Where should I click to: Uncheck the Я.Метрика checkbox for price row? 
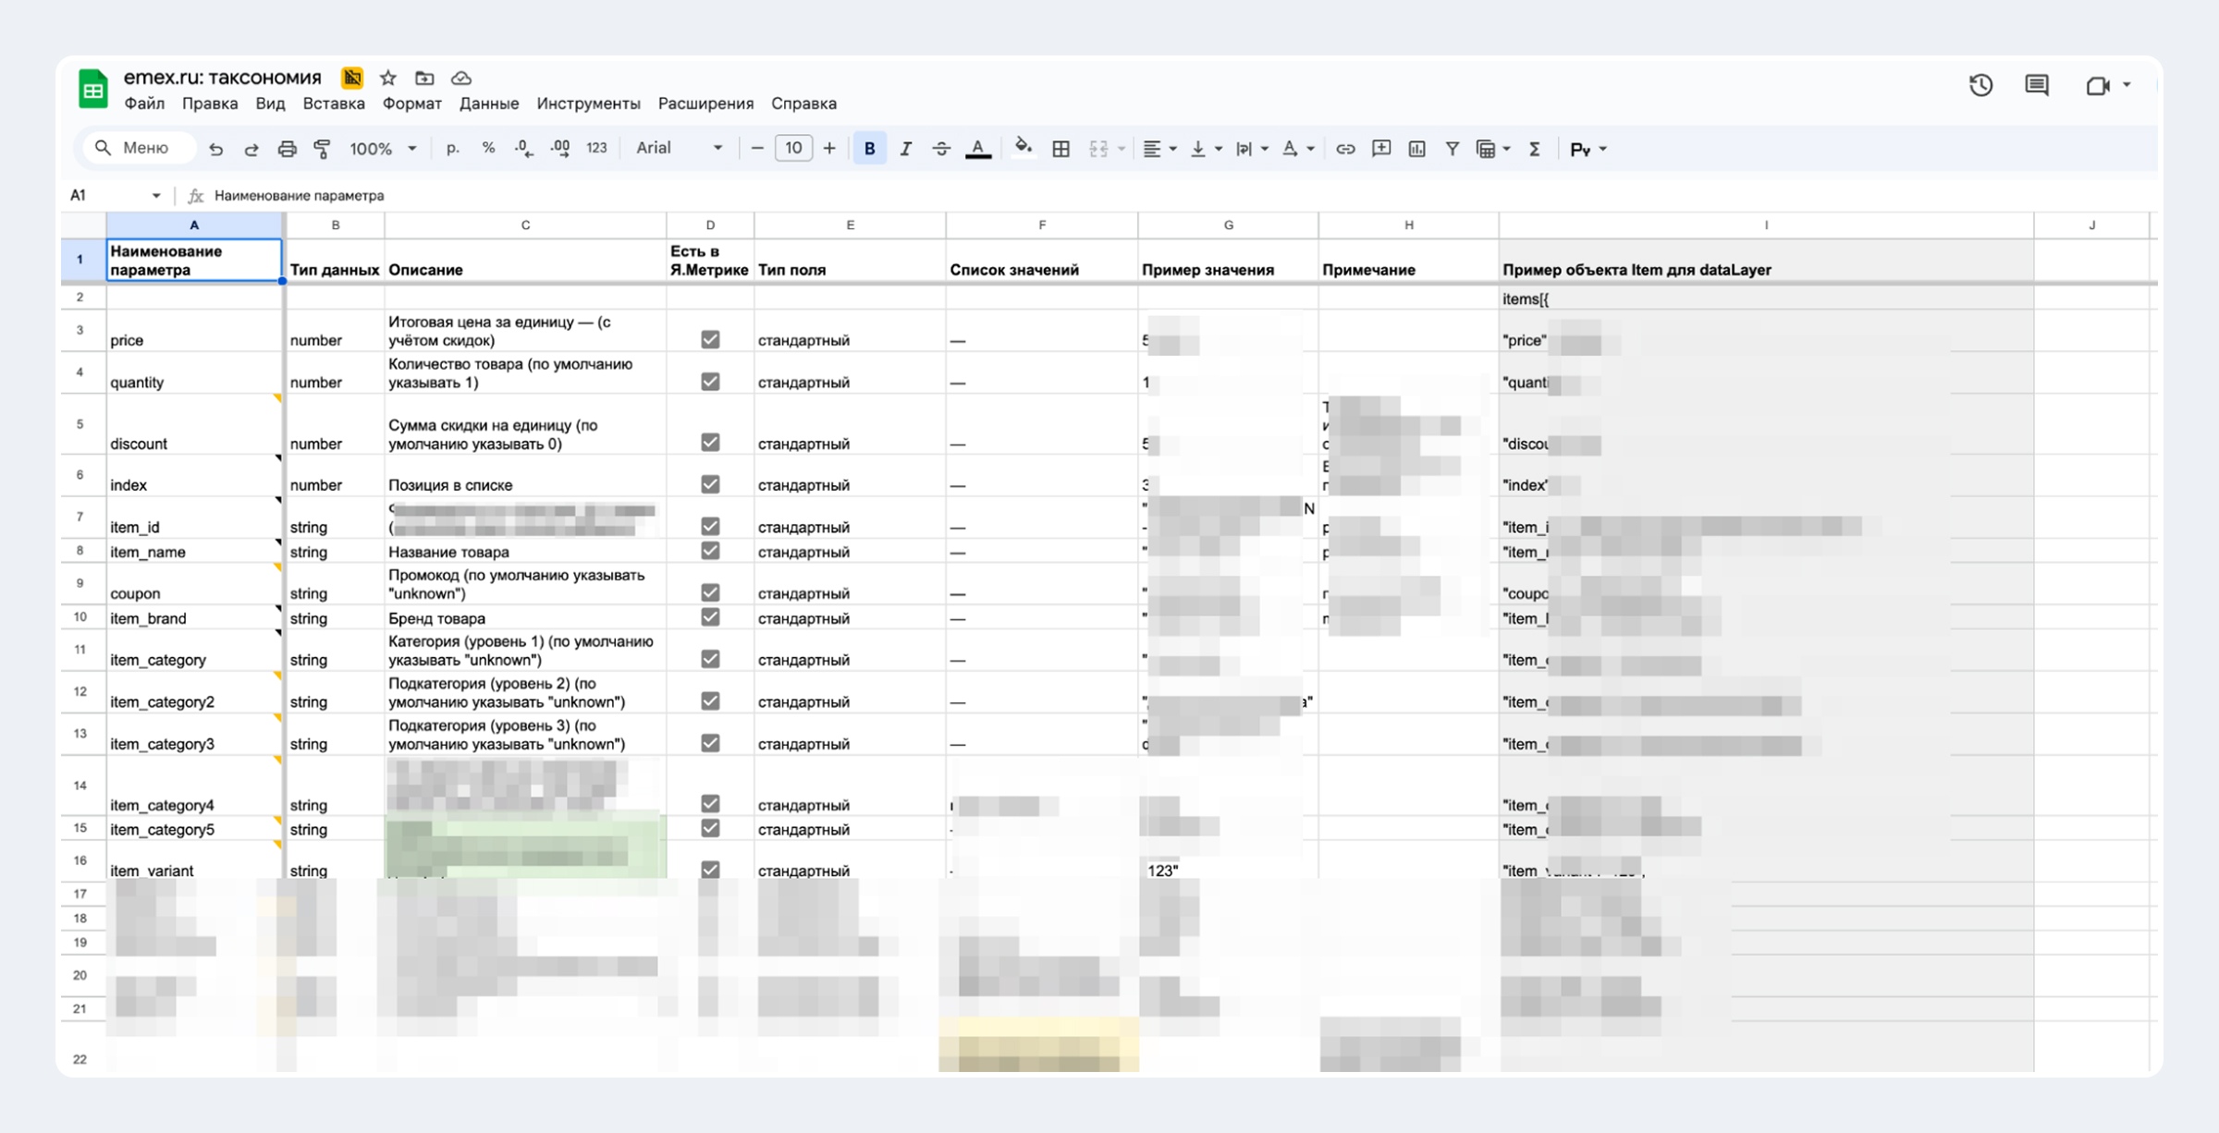click(709, 339)
